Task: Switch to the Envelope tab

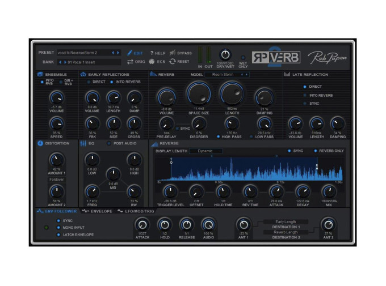Action: [x=97, y=211]
